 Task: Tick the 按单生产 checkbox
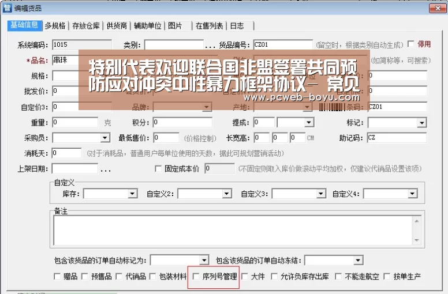pos(387,276)
